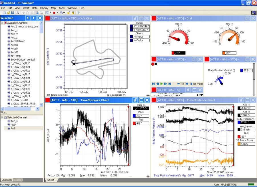The image size is (257, 187).
Task: Select Air Temp channel in list
Action: [x=16, y=56]
